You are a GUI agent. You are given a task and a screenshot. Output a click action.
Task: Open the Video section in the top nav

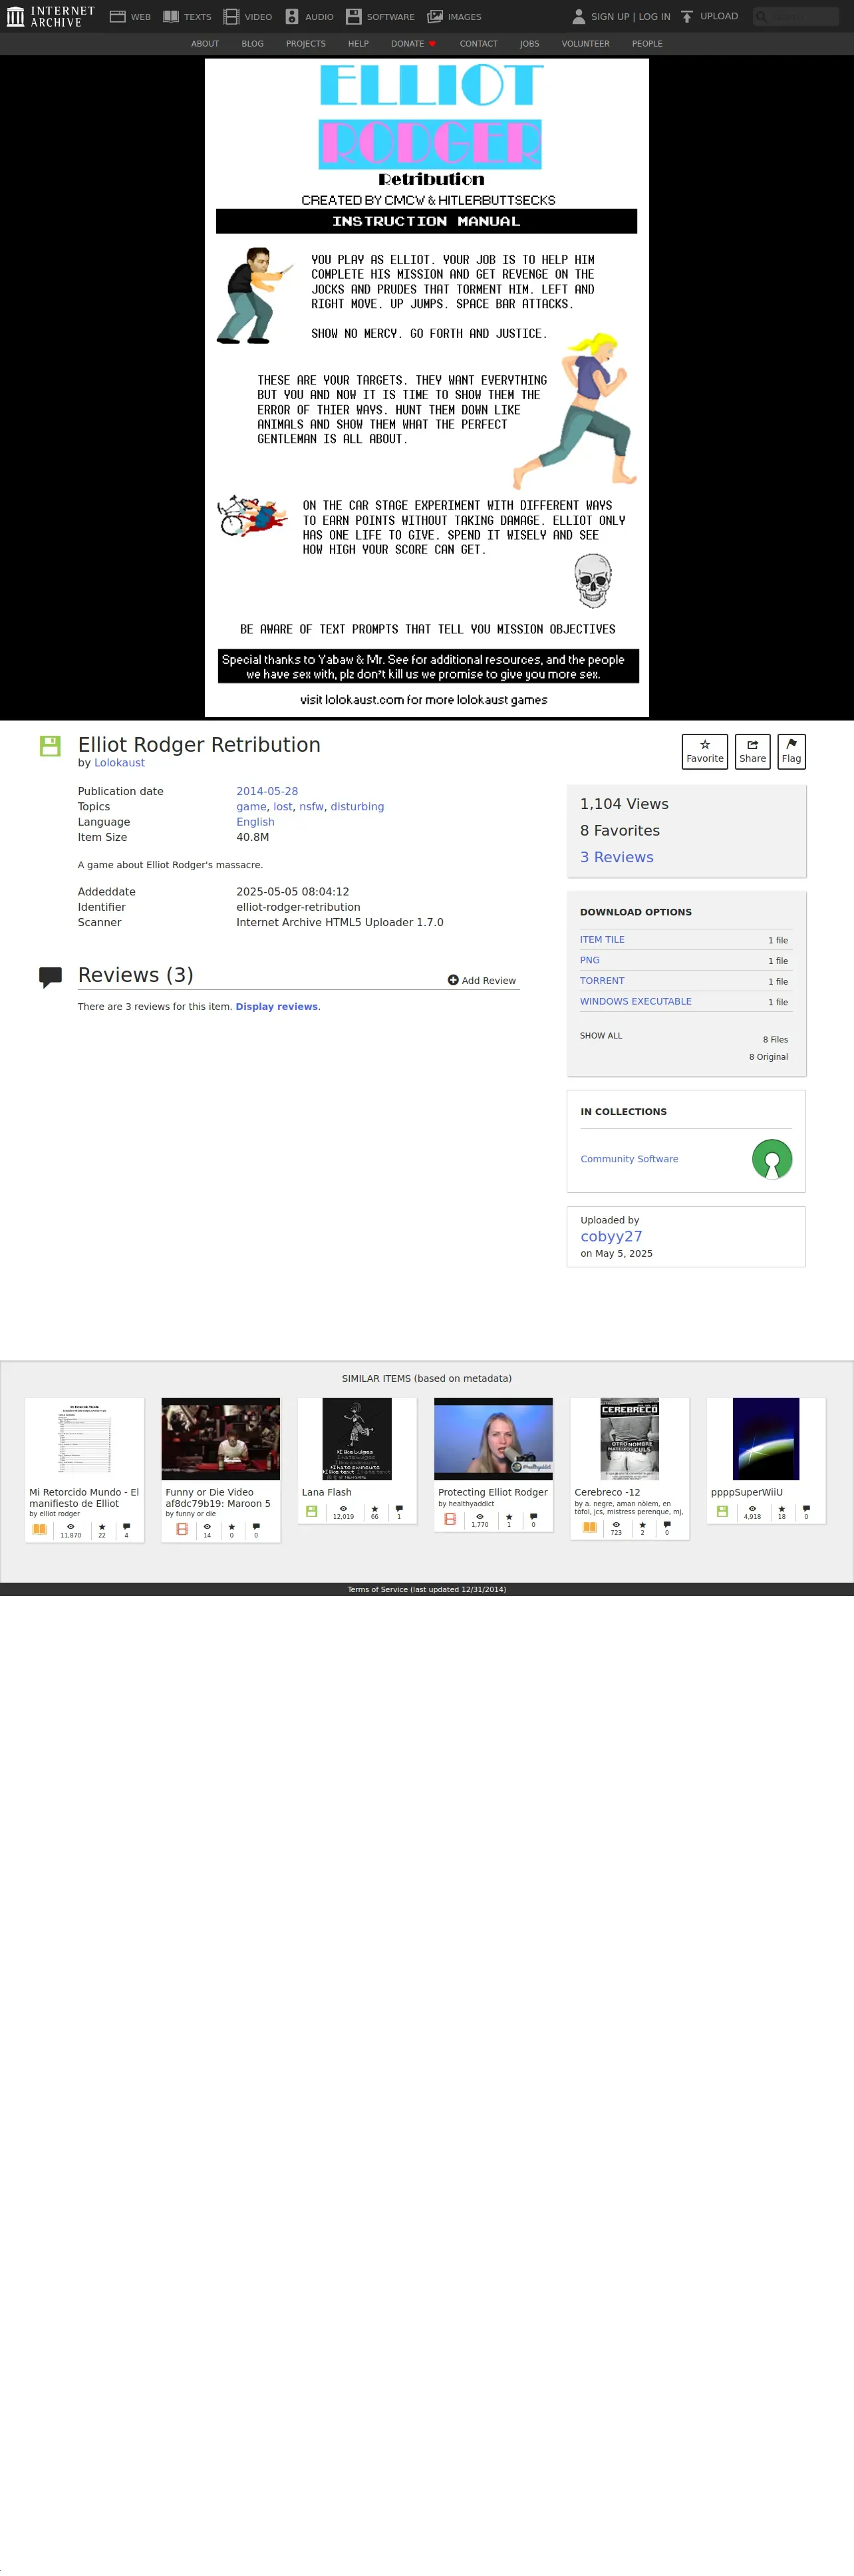pyautogui.click(x=248, y=16)
